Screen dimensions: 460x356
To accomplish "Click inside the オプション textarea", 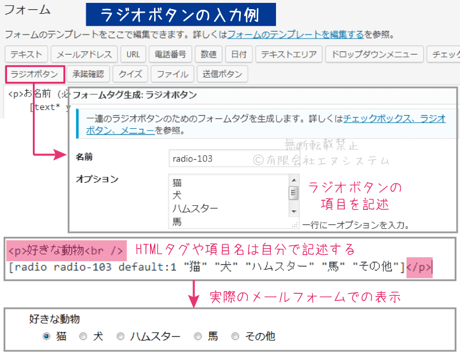I will tap(229, 201).
